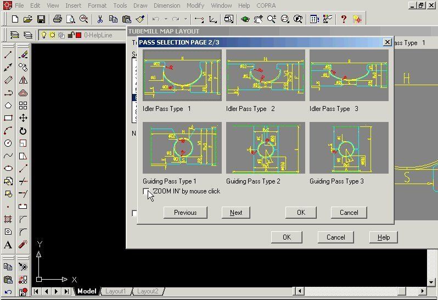438x300 pixels.
Task: Choose the Guiding Pass Type 3 thumbnail
Action: tap(349, 148)
